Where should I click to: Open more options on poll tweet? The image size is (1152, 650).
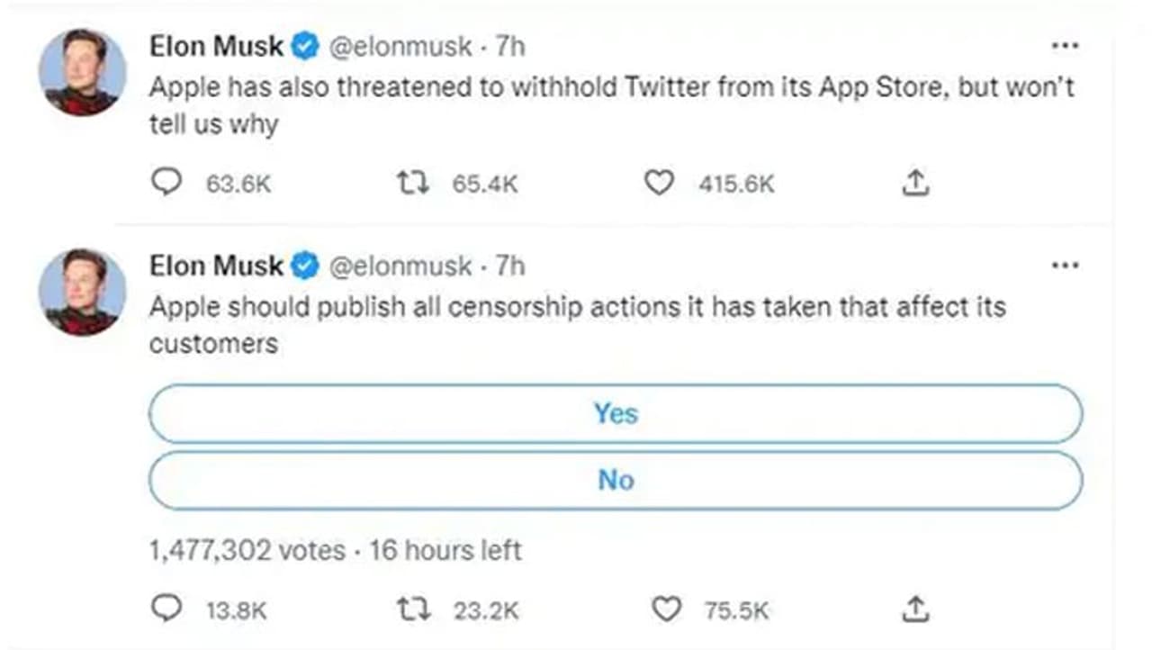click(x=1065, y=266)
